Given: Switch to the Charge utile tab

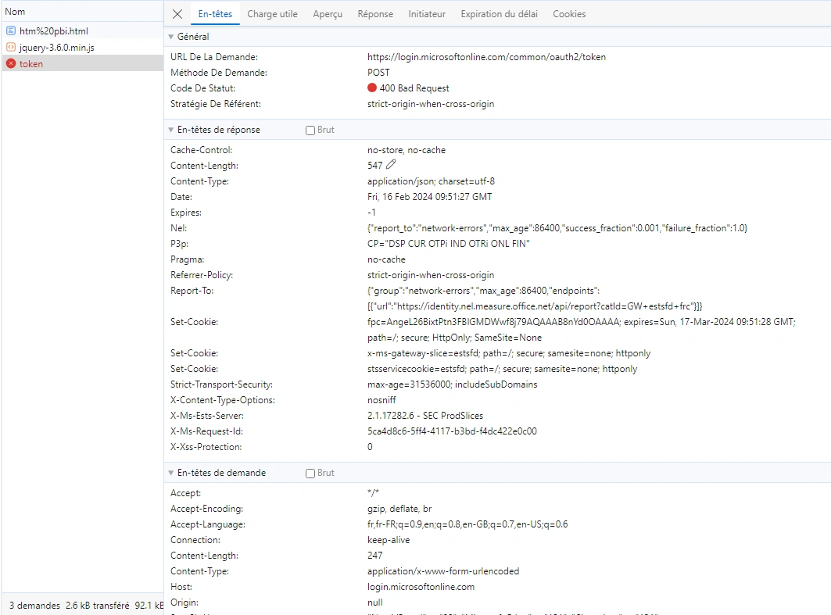Looking at the screenshot, I should [272, 14].
